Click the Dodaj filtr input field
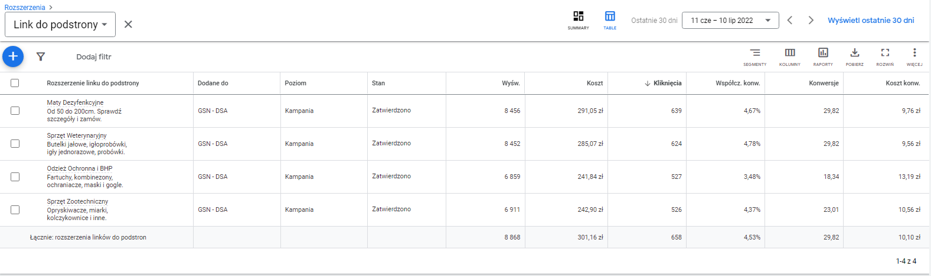This screenshot has width=931, height=276. point(94,57)
